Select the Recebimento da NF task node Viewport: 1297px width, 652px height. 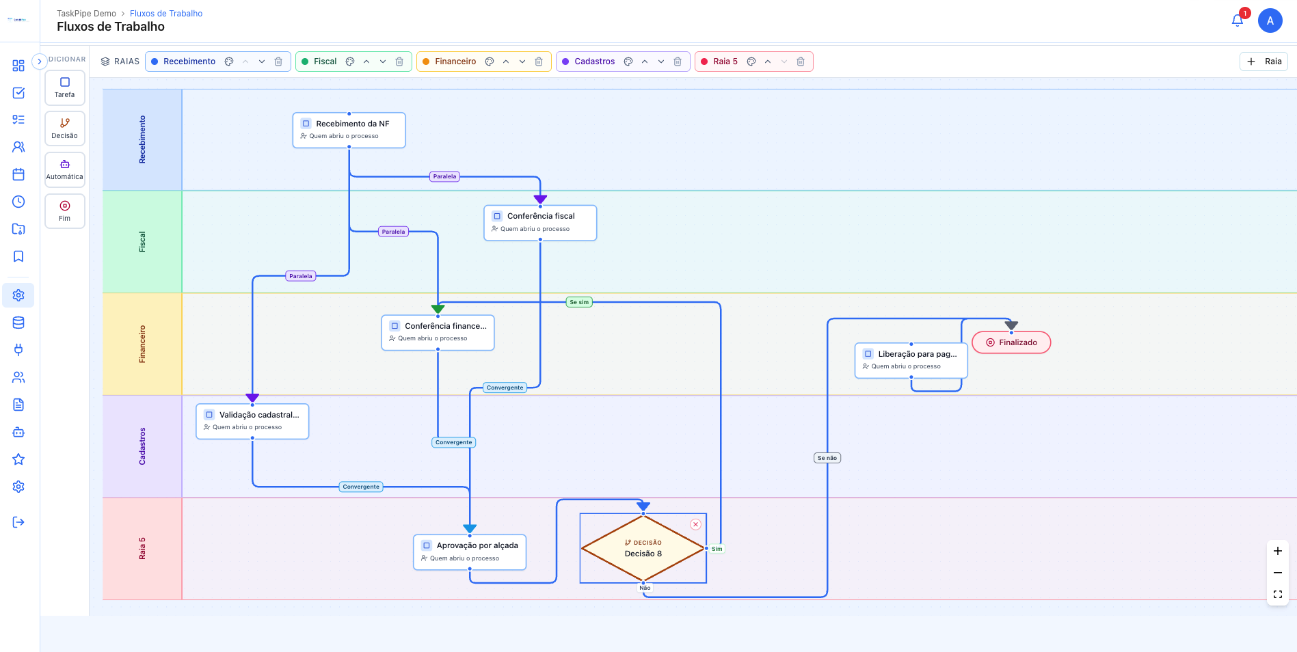(349, 130)
